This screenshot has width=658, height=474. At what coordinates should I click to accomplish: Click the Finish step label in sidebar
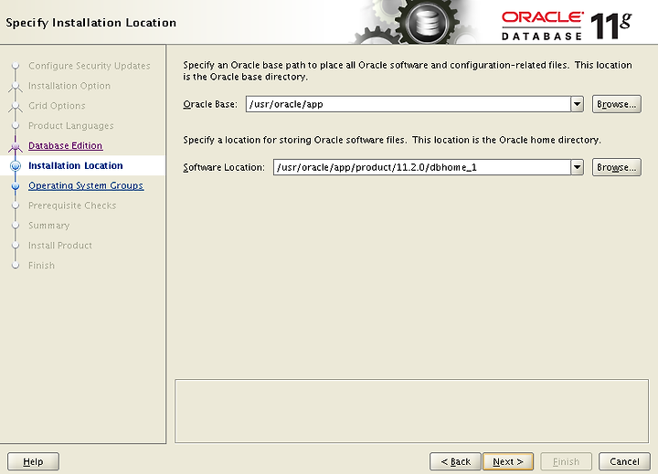click(x=41, y=266)
